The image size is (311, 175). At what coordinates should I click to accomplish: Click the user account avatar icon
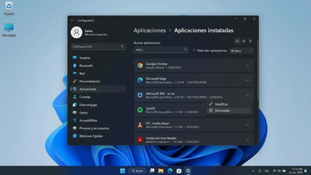76,32
